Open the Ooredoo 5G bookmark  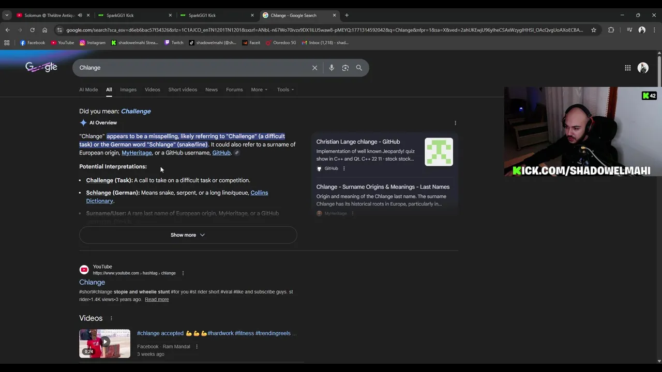click(281, 43)
